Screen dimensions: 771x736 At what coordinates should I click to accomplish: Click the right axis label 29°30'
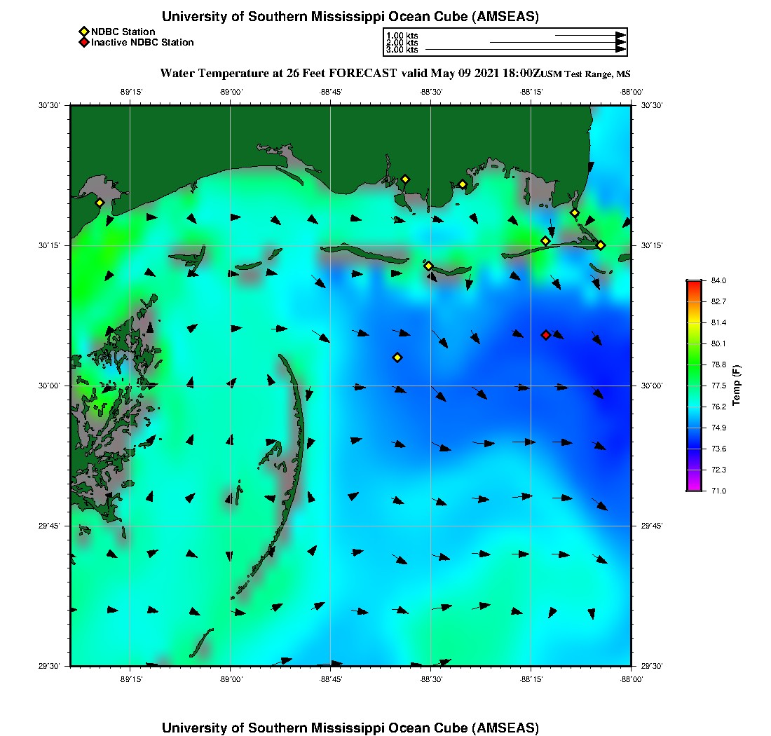(652, 666)
